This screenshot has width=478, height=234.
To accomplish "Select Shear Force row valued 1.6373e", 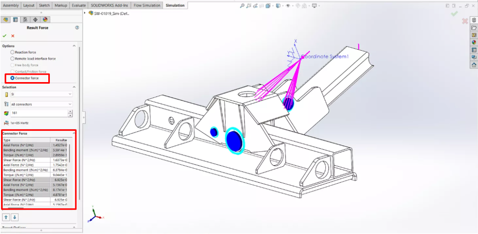I will (x=36, y=160).
